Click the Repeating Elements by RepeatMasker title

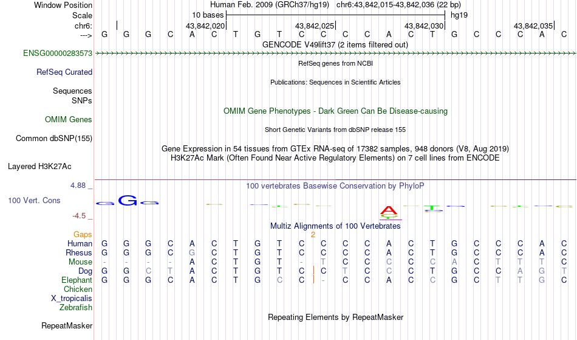(336, 317)
